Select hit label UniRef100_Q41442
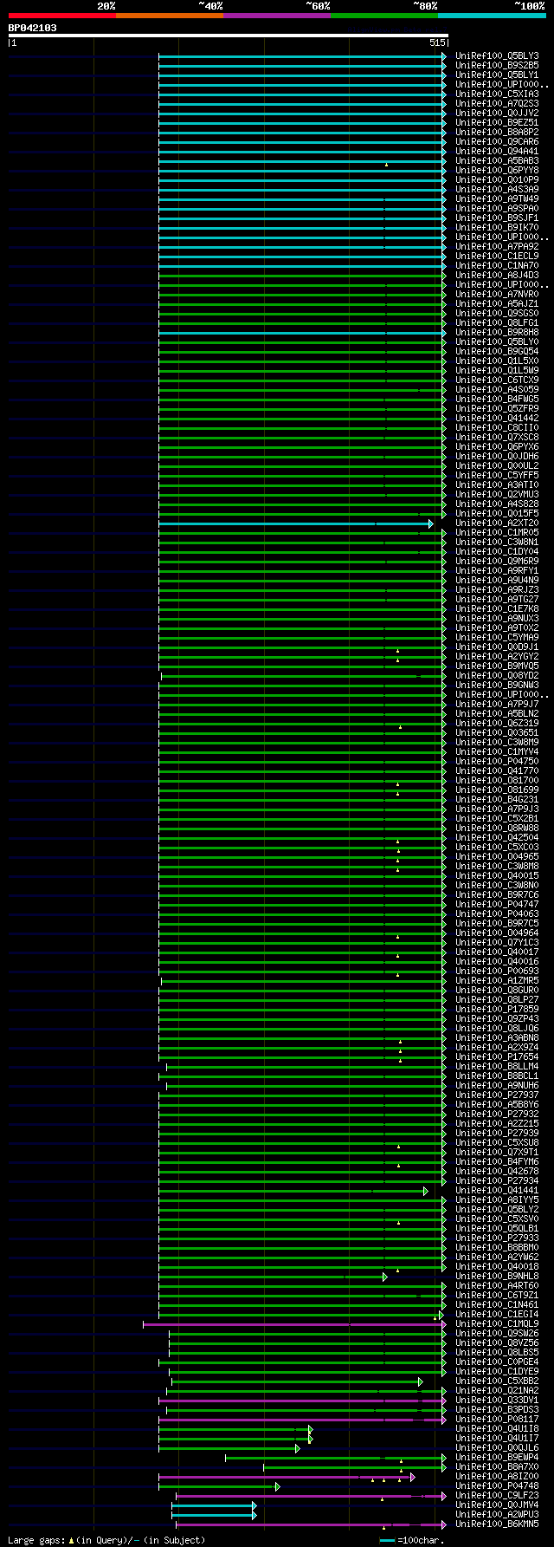554x1547 pixels. (497, 419)
